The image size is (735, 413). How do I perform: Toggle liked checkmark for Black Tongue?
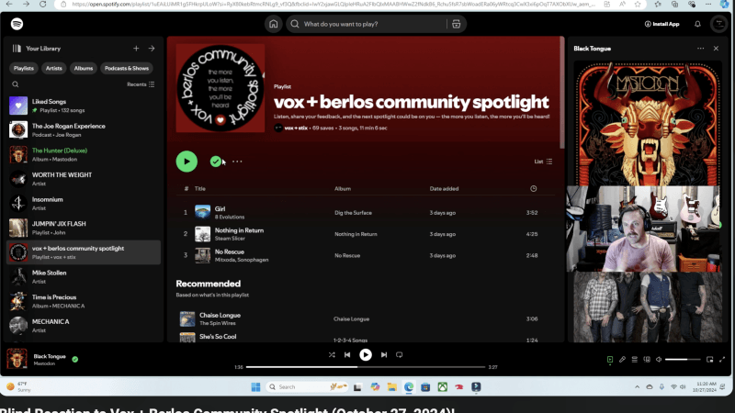[75, 359]
